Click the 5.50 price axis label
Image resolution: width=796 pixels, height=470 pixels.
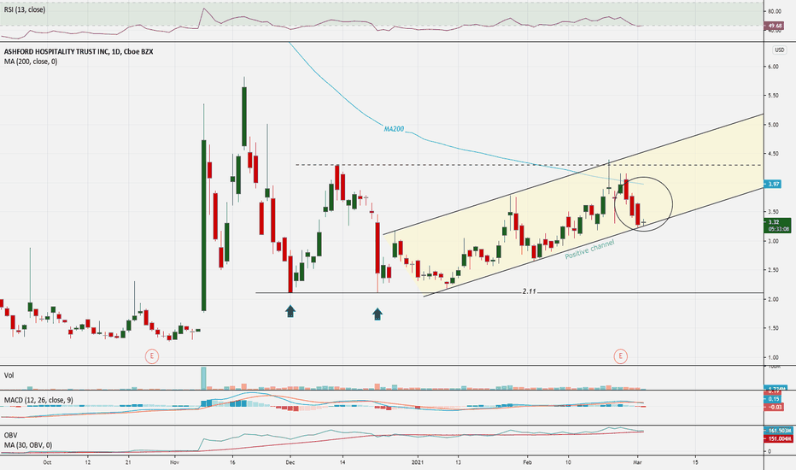point(774,96)
